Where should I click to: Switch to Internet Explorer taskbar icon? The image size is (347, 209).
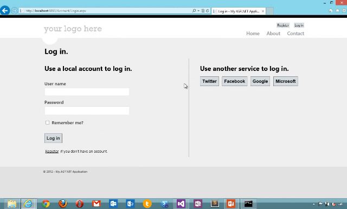28,204
